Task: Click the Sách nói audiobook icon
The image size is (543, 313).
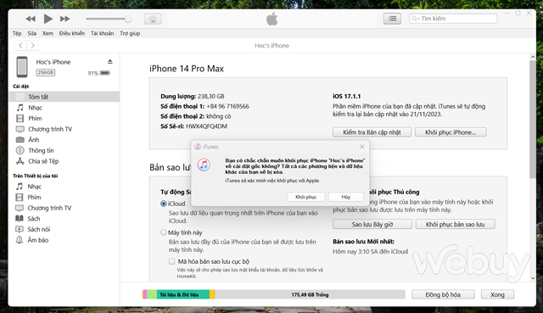Action: 20,229
